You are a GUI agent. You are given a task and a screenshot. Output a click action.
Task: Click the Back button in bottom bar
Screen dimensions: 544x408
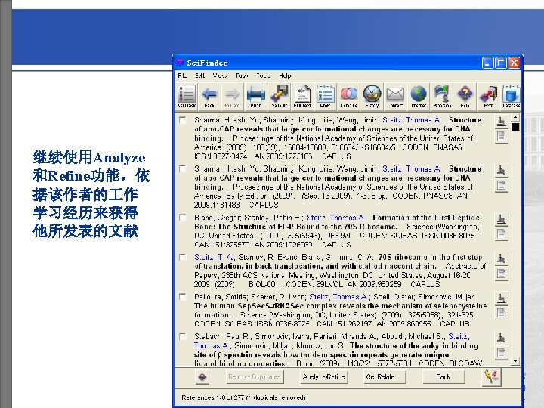[443, 377]
